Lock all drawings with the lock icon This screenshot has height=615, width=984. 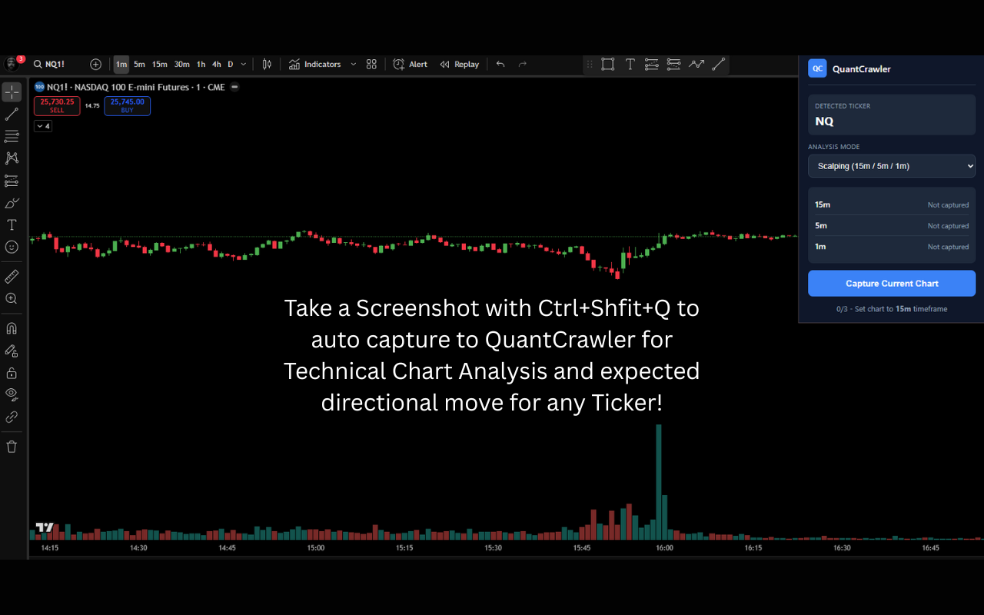point(12,373)
